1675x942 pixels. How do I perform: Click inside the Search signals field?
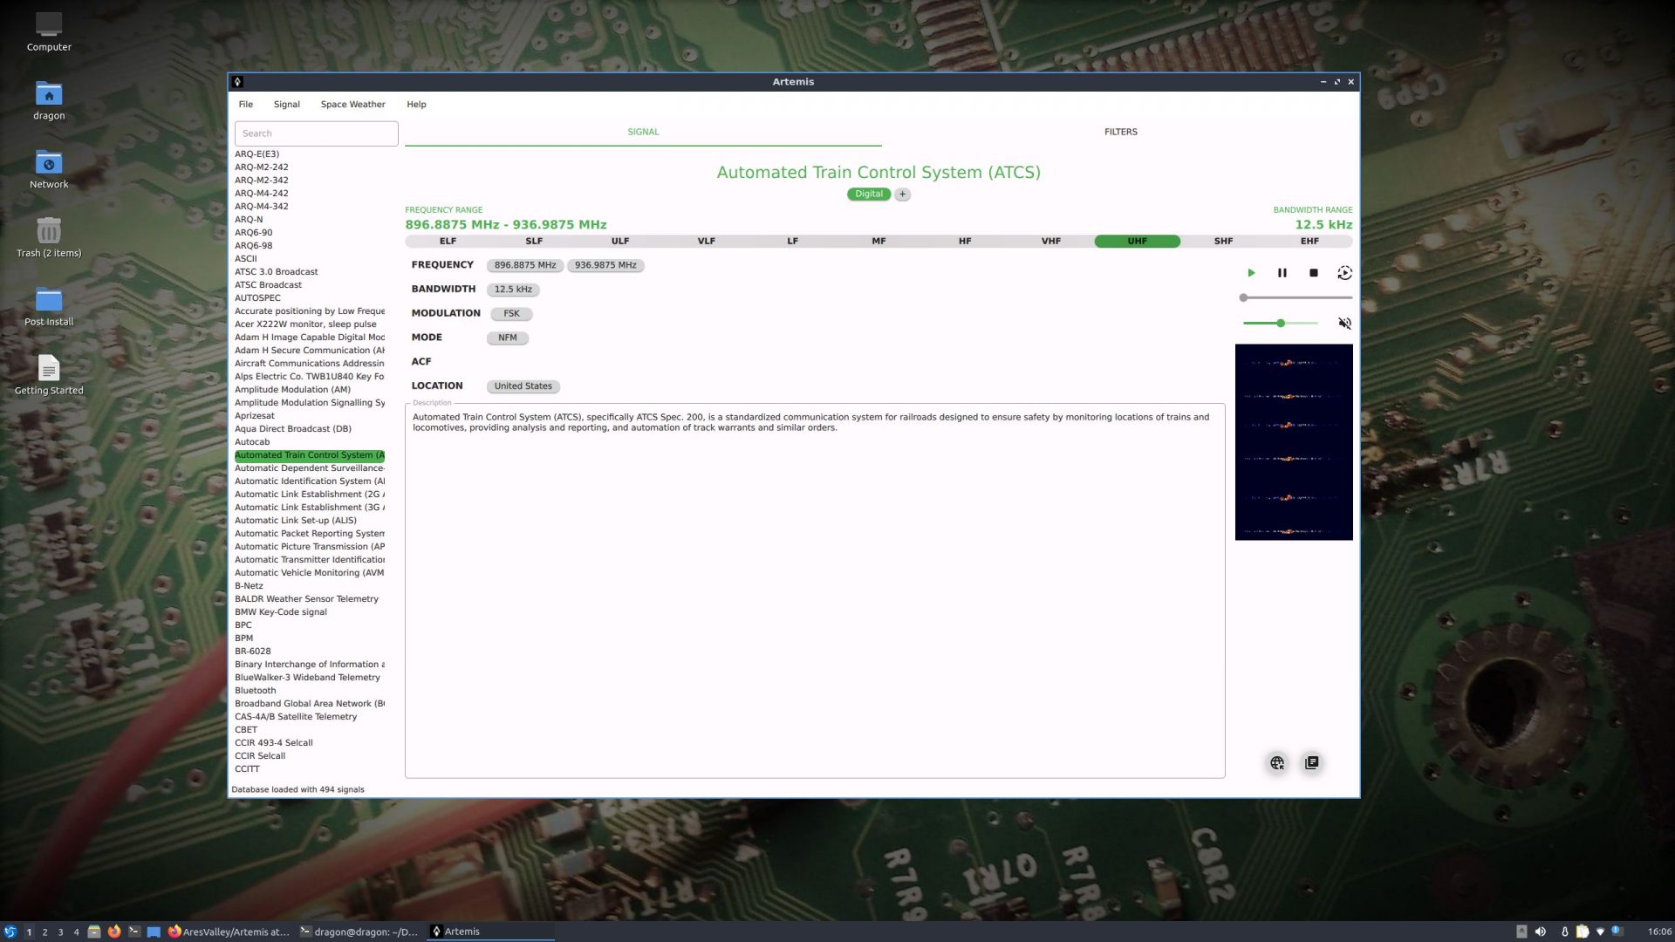coord(316,133)
